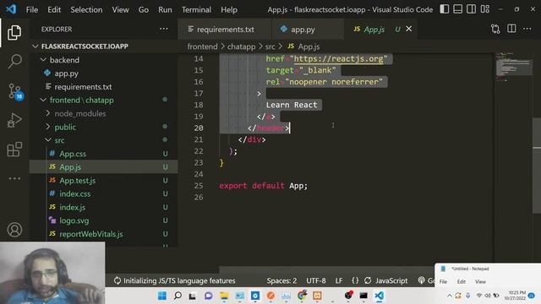Click the VS Code taskbar icon
The image size is (541, 304).
pos(380,296)
